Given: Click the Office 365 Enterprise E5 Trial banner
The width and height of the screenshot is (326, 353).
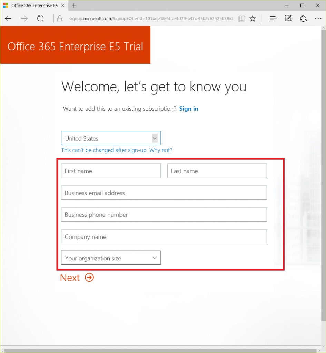Looking at the screenshot, I should 75,45.
